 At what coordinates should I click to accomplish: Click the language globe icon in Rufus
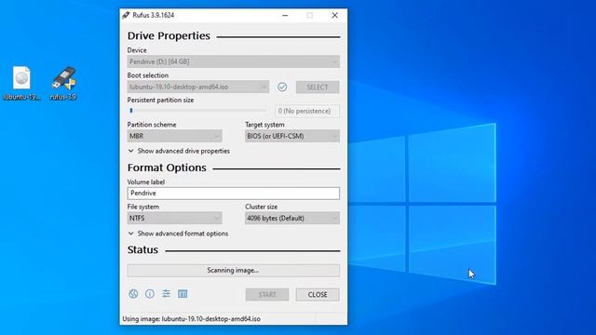[133, 294]
